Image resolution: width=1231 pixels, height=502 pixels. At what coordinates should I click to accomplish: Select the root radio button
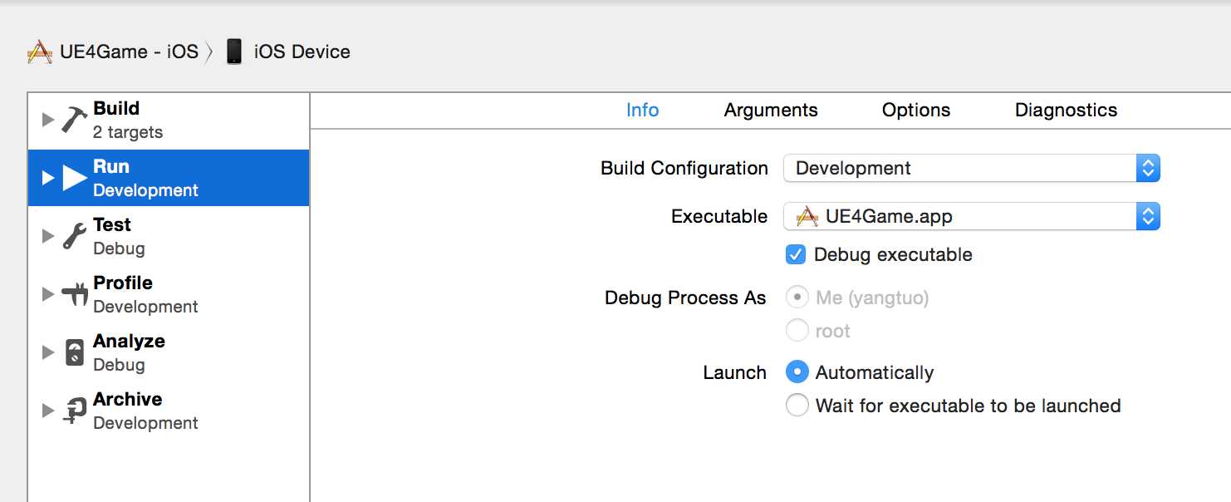pyautogui.click(x=797, y=331)
